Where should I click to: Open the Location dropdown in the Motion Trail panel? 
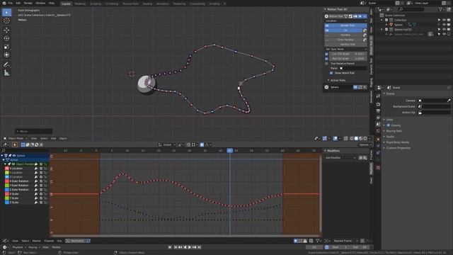pos(346,21)
